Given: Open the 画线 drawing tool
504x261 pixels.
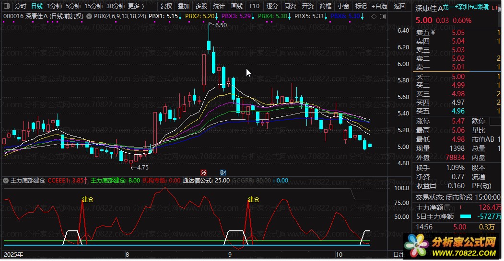Looking at the screenshot, I should point(237,6).
